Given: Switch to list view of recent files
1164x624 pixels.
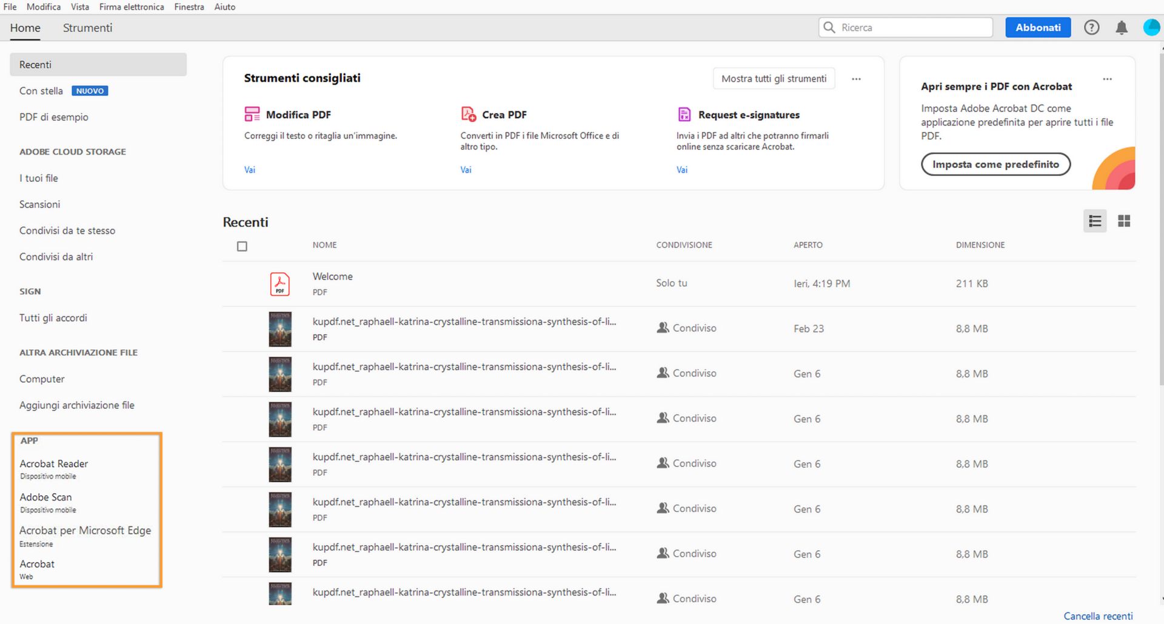Looking at the screenshot, I should 1095,221.
